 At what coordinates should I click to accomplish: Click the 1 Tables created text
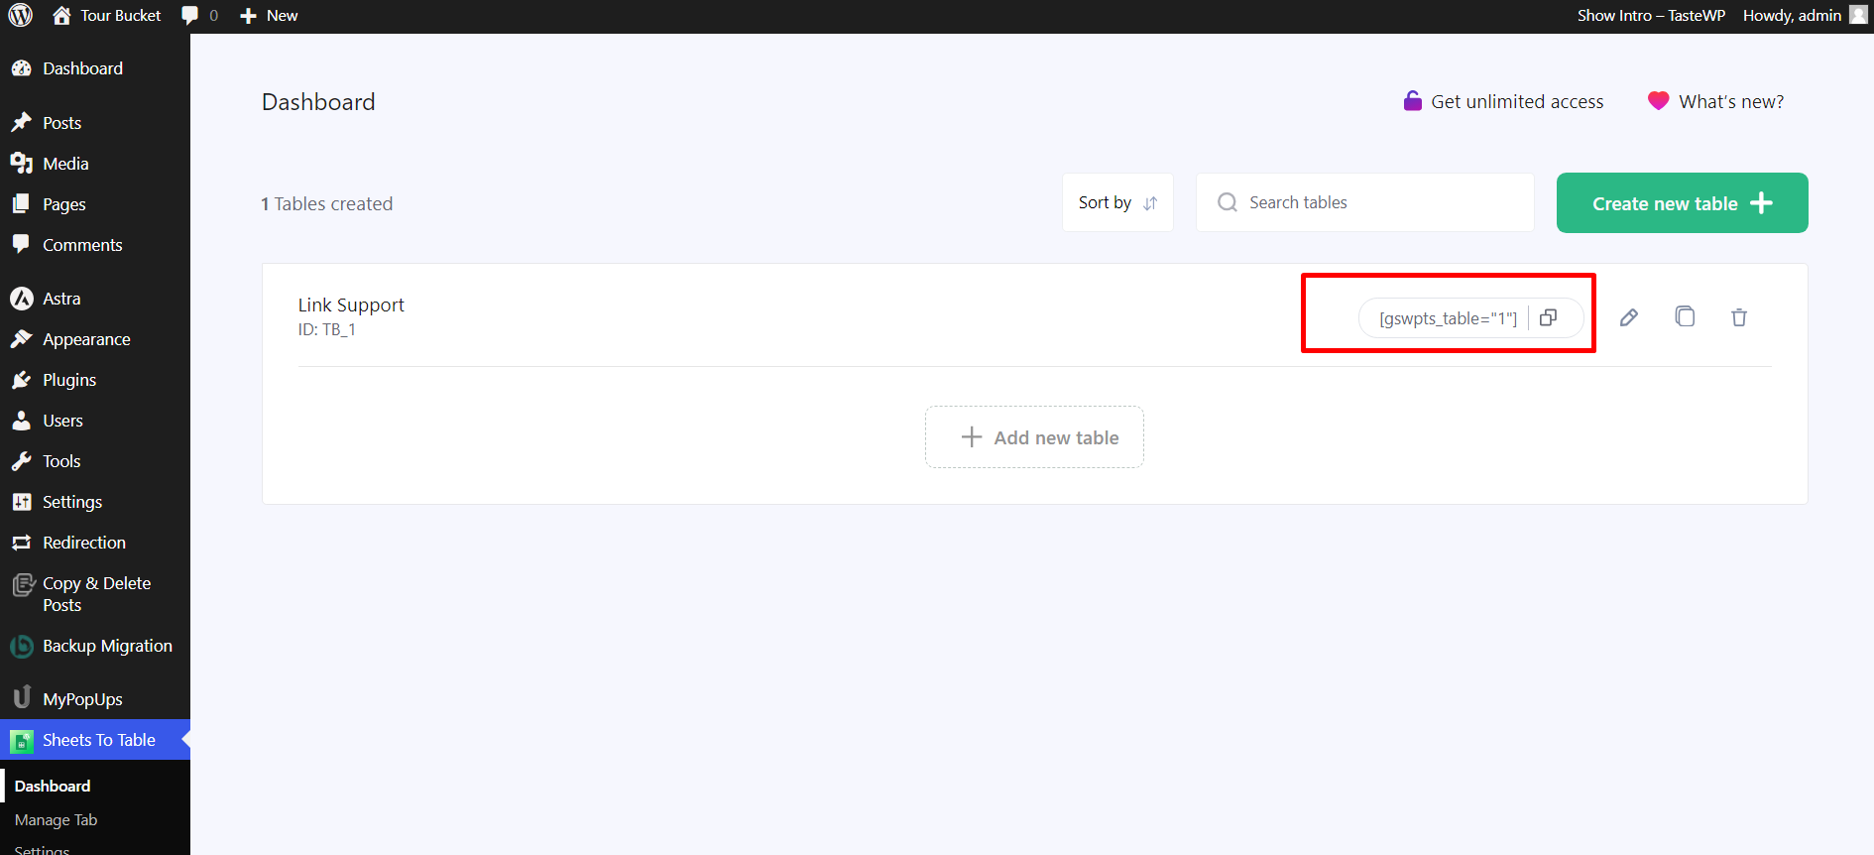(x=327, y=203)
